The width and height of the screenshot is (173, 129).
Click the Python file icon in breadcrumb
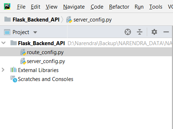(x=69, y=20)
